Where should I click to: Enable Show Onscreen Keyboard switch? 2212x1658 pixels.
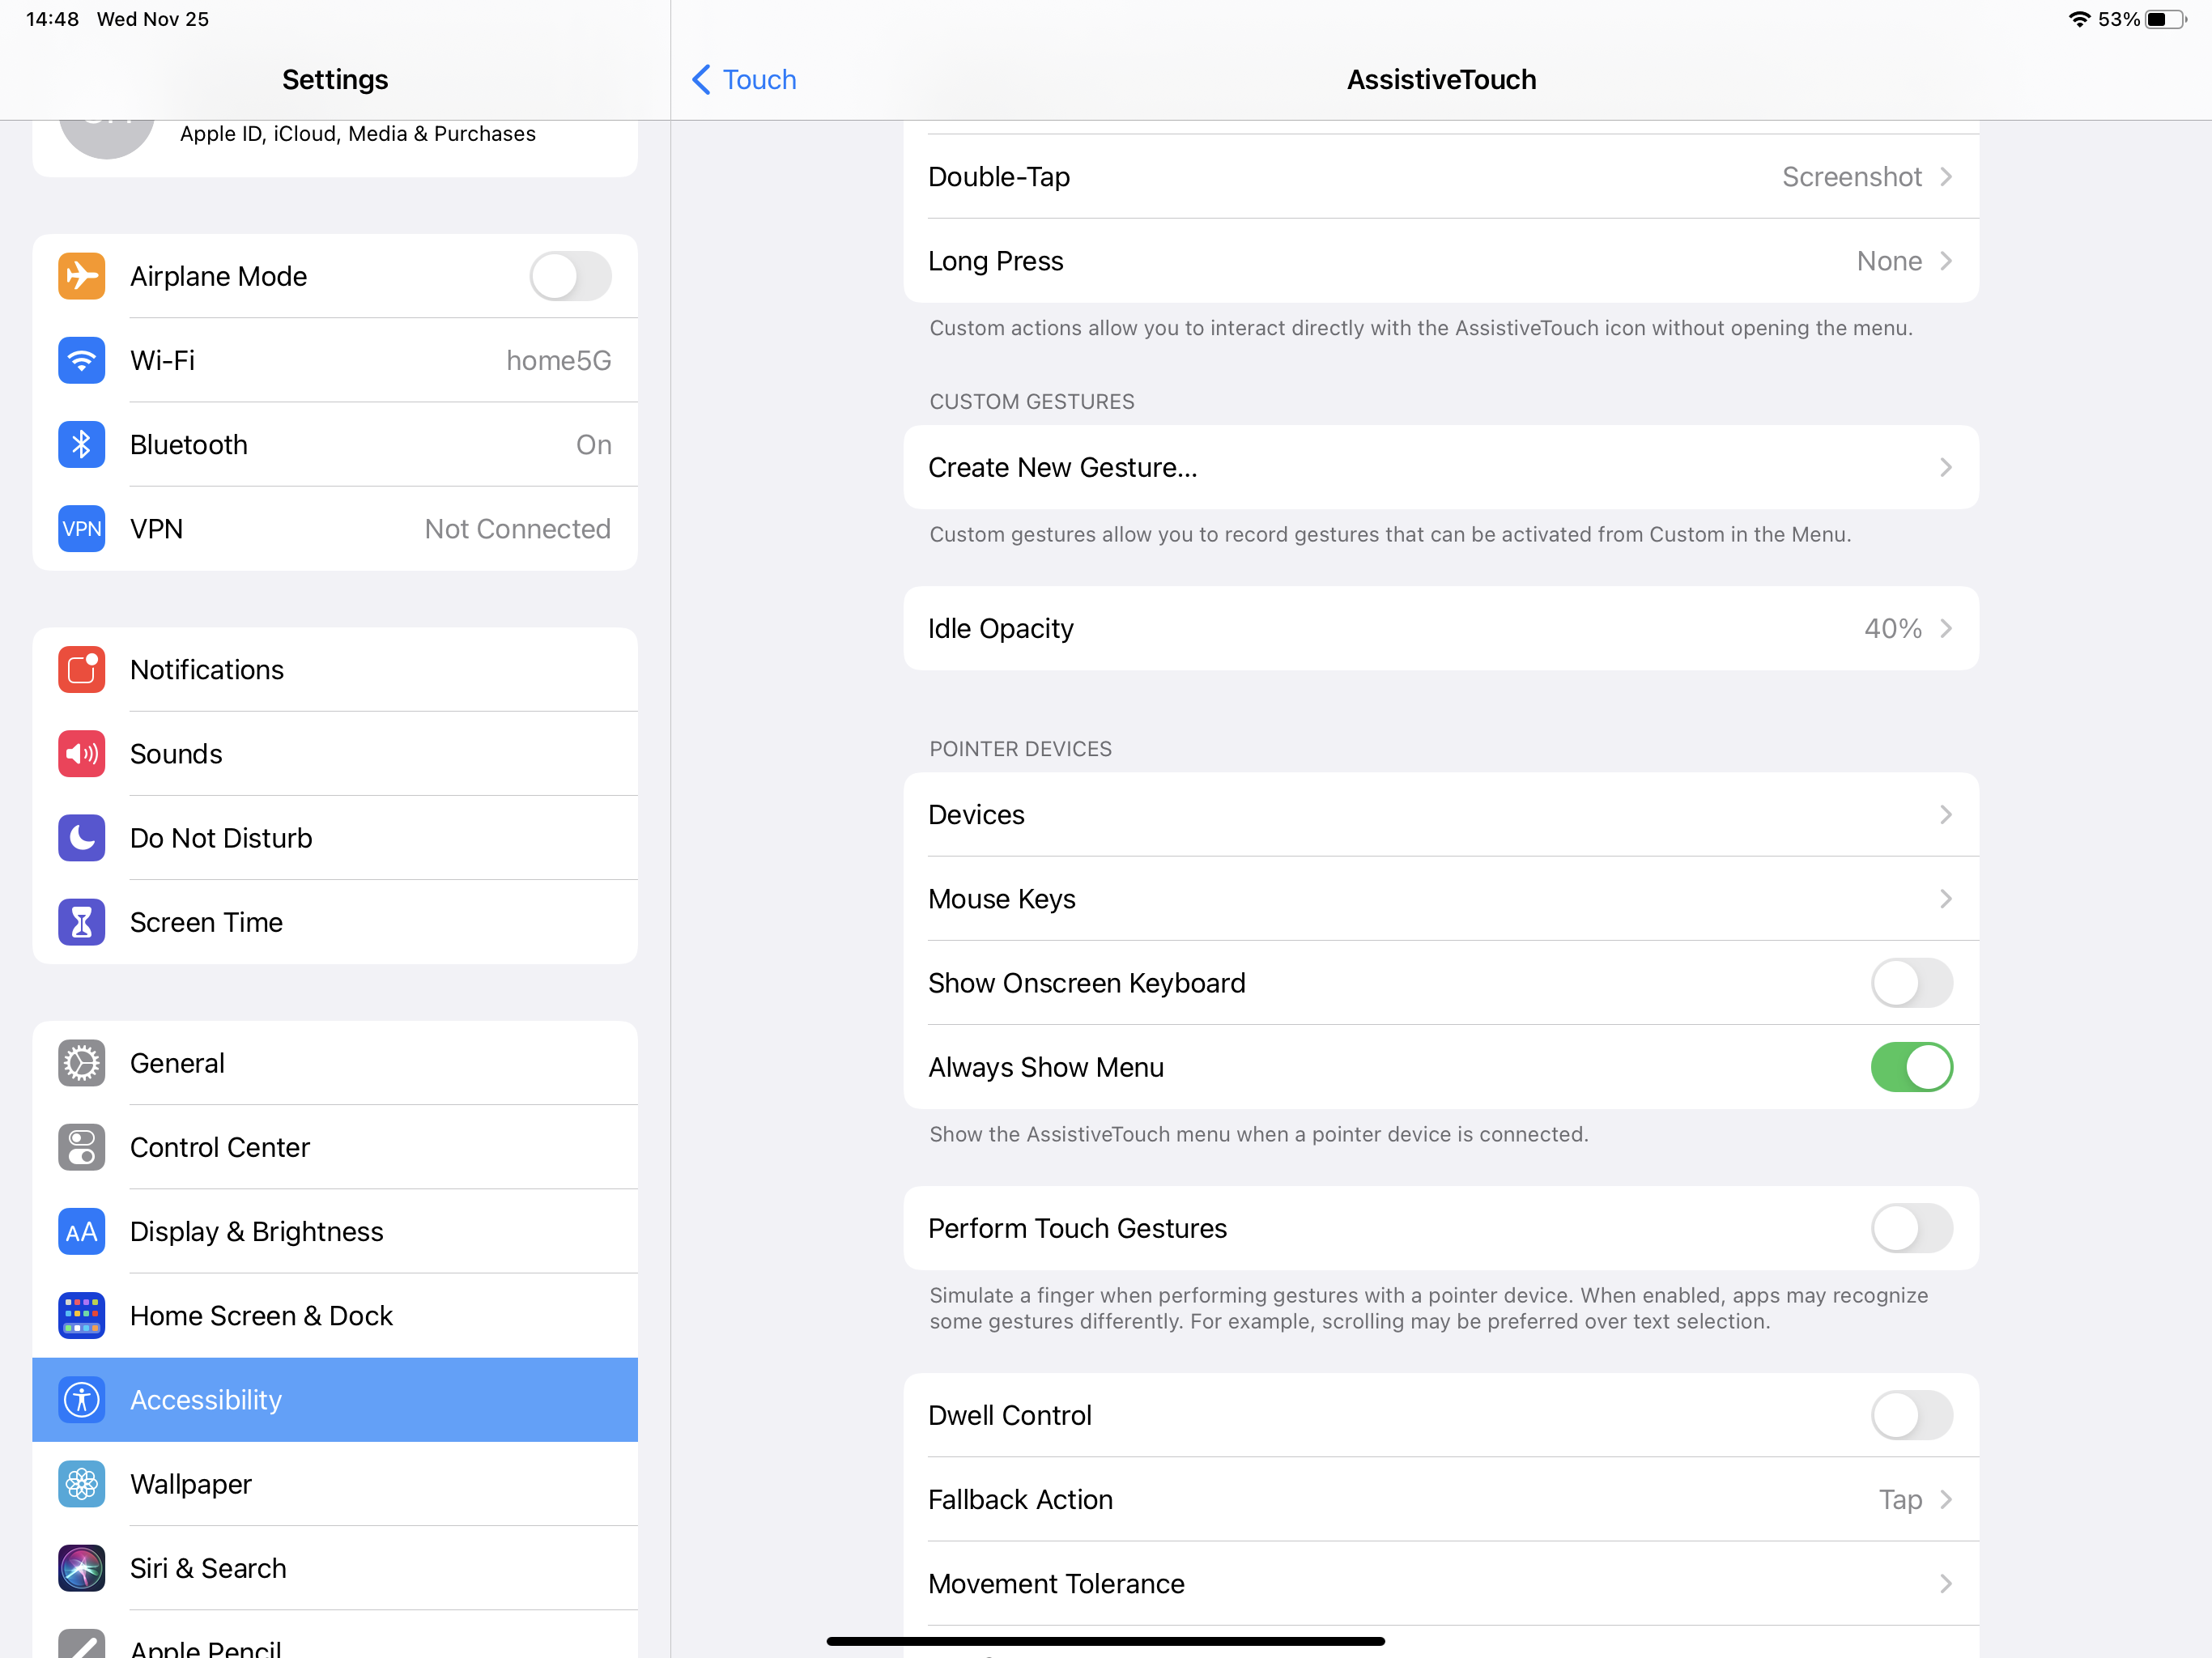1910,983
